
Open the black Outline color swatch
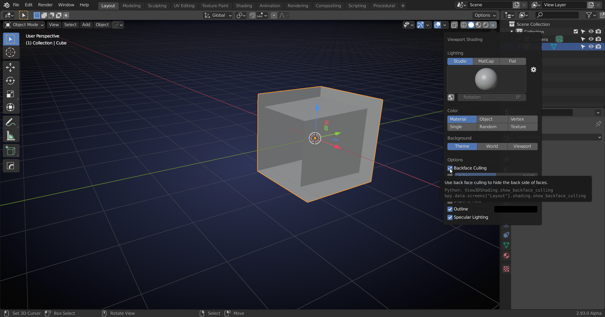pos(516,209)
